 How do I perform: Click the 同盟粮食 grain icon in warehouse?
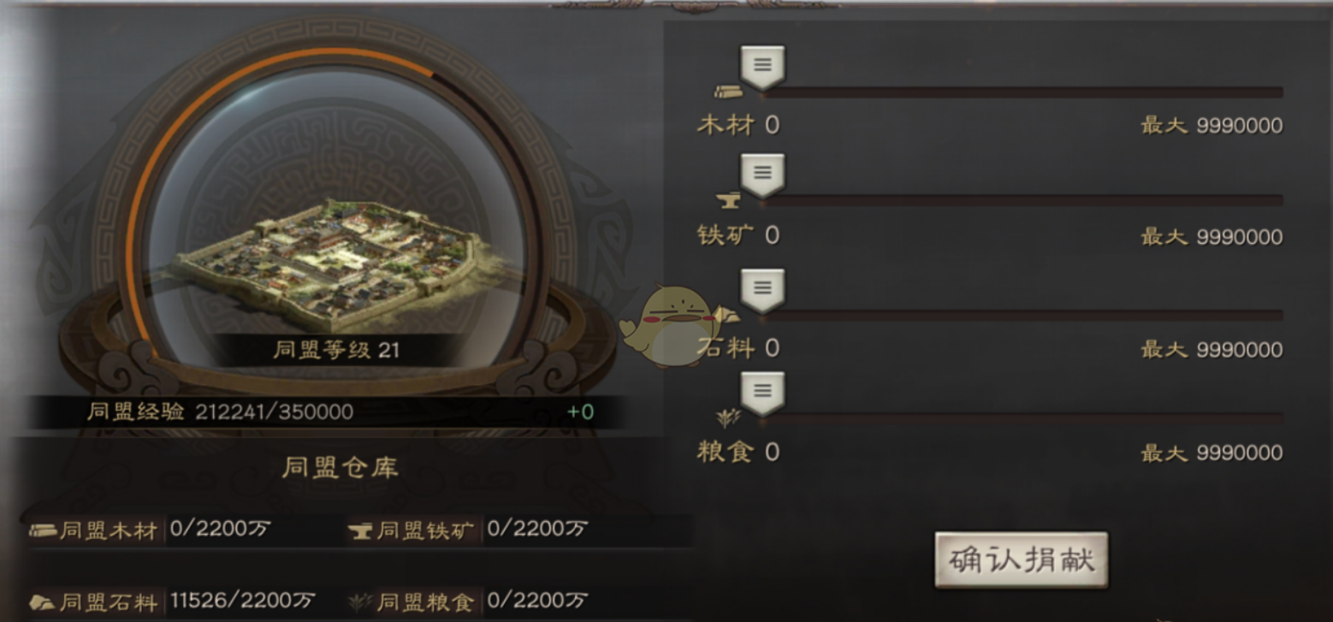coord(360,601)
